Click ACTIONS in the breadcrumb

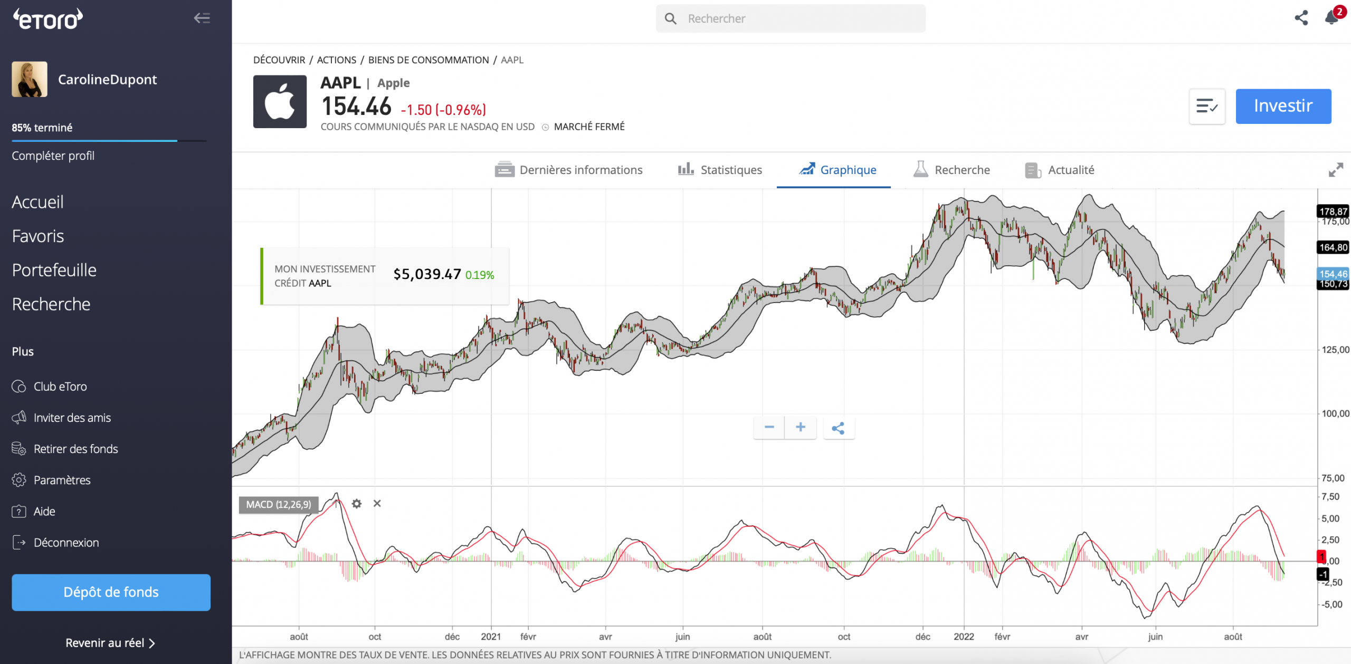pyautogui.click(x=337, y=60)
